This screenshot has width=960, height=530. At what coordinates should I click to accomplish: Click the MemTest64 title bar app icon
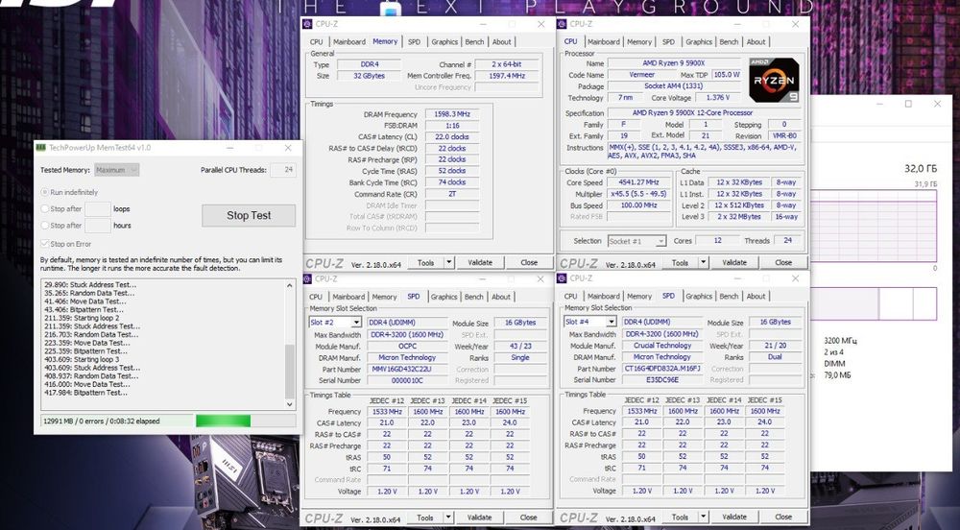41,148
